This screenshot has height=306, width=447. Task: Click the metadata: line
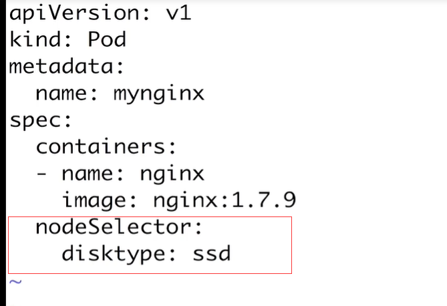(x=67, y=67)
